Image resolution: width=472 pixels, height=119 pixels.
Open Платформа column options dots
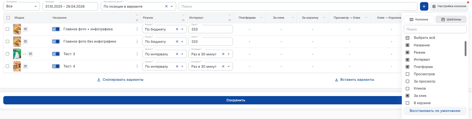(x=261, y=18)
